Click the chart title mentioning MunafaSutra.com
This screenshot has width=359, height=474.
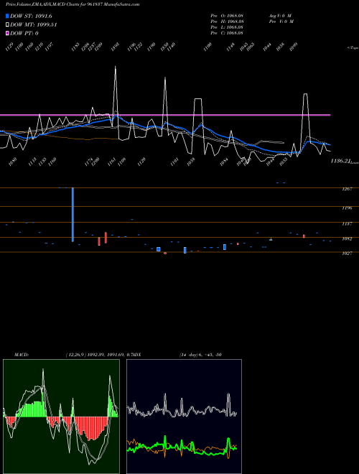[73, 4]
